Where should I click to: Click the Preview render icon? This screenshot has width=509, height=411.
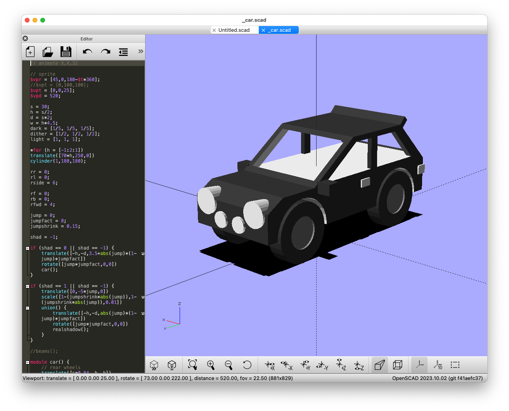(x=154, y=365)
